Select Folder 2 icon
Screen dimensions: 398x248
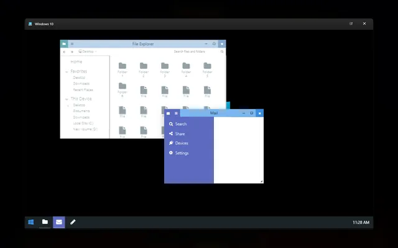144,66
